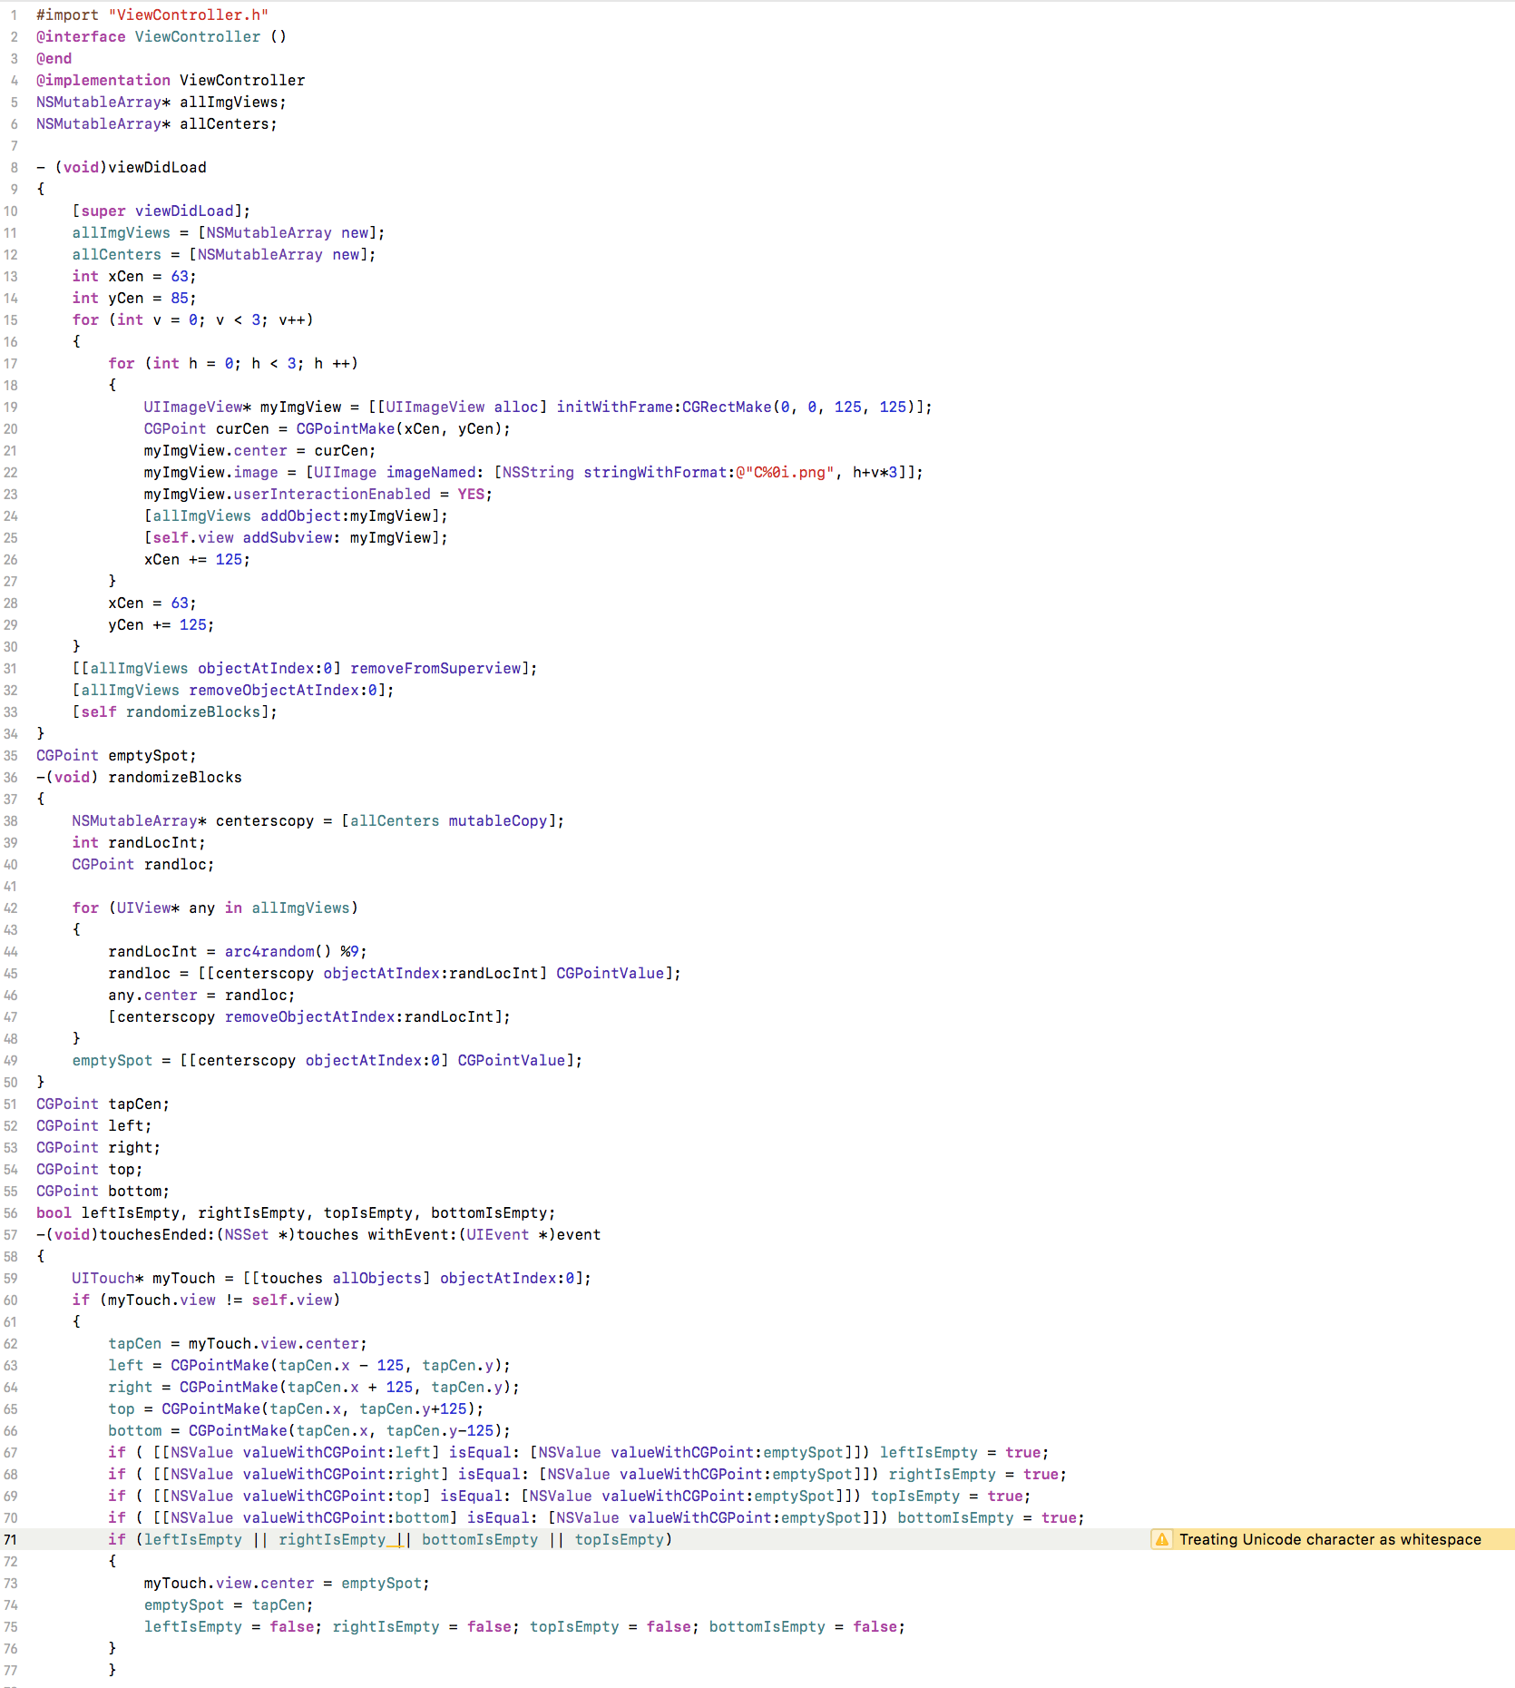Click 'tapCen = myTouch.view.center;' line
Image resolution: width=1515 pixels, height=1688 pixels.
[238, 1343]
